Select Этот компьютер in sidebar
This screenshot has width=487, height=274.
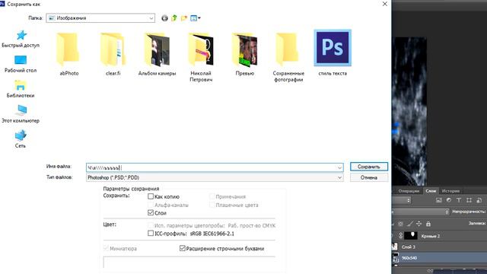pyautogui.click(x=21, y=114)
